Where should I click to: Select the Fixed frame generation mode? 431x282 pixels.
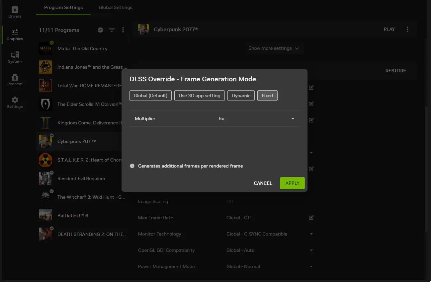267,96
